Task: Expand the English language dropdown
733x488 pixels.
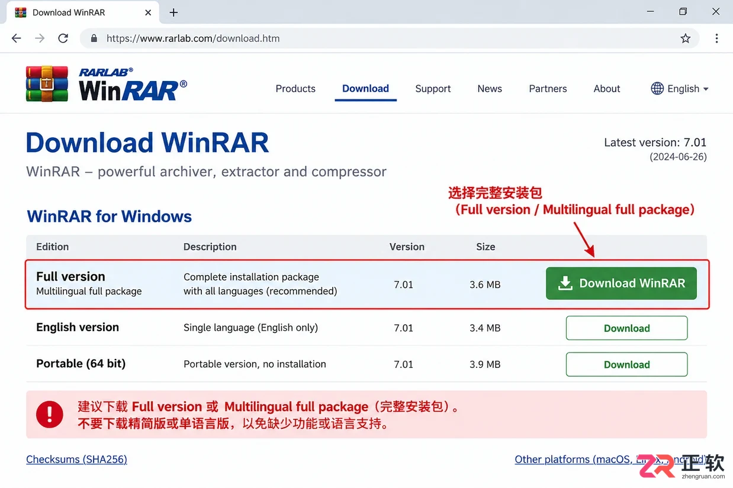Action: click(680, 89)
